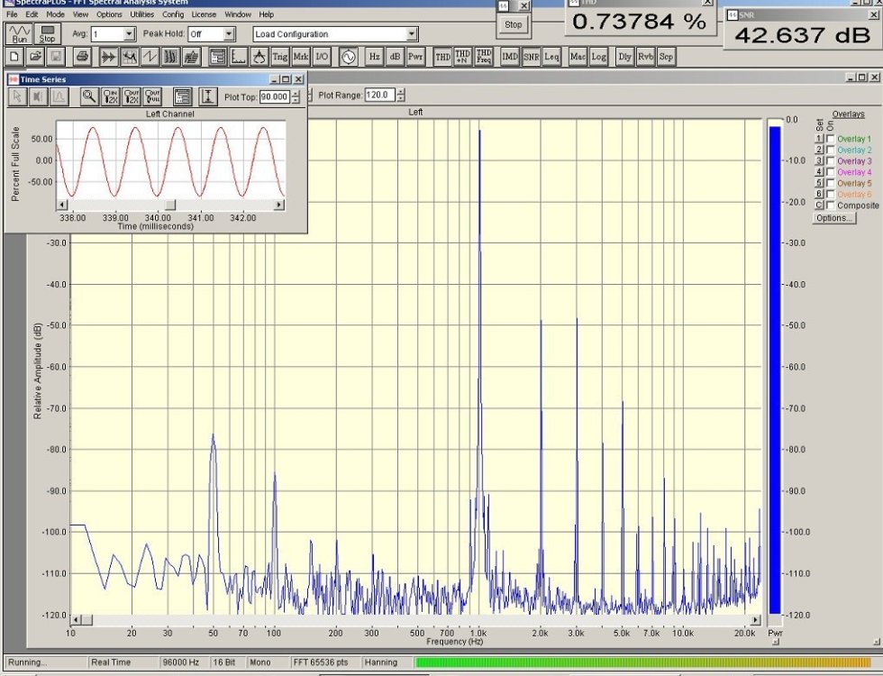The image size is (883, 676).
Task: Click the overlays Options... button
Action: (834, 218)
